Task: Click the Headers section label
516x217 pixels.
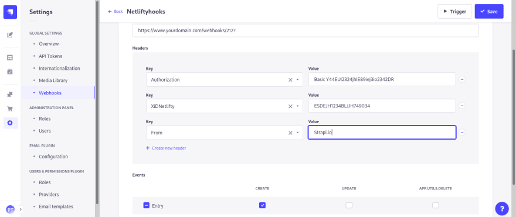Action: [x=140, y=48]
